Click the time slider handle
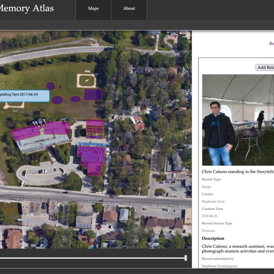The height and width of the screenshot is (274, 274). coord(185,258)
